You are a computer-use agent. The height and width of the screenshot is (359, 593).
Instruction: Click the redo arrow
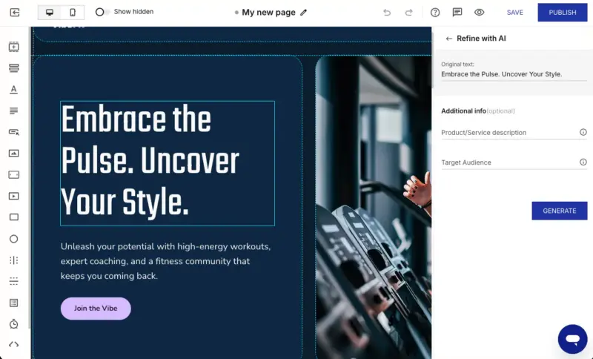click(409, 13)
